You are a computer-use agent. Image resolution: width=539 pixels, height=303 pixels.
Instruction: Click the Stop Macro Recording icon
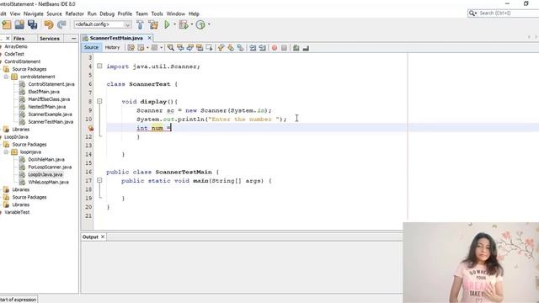(284, 48)
